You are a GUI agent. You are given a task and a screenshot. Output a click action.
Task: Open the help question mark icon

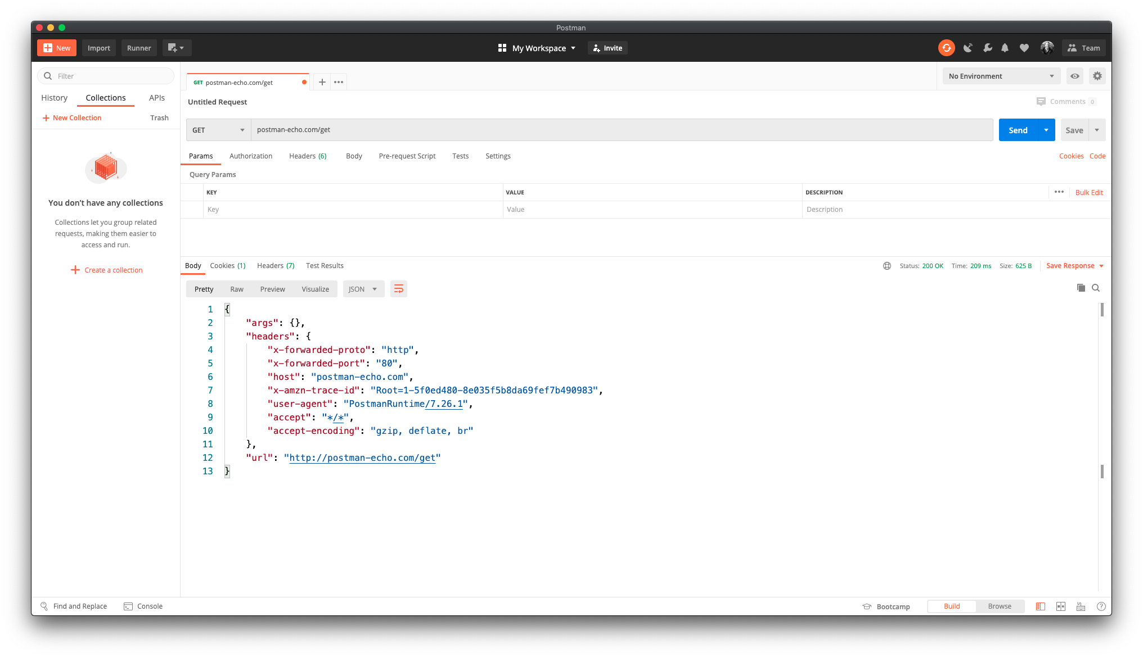(1101, 606)
